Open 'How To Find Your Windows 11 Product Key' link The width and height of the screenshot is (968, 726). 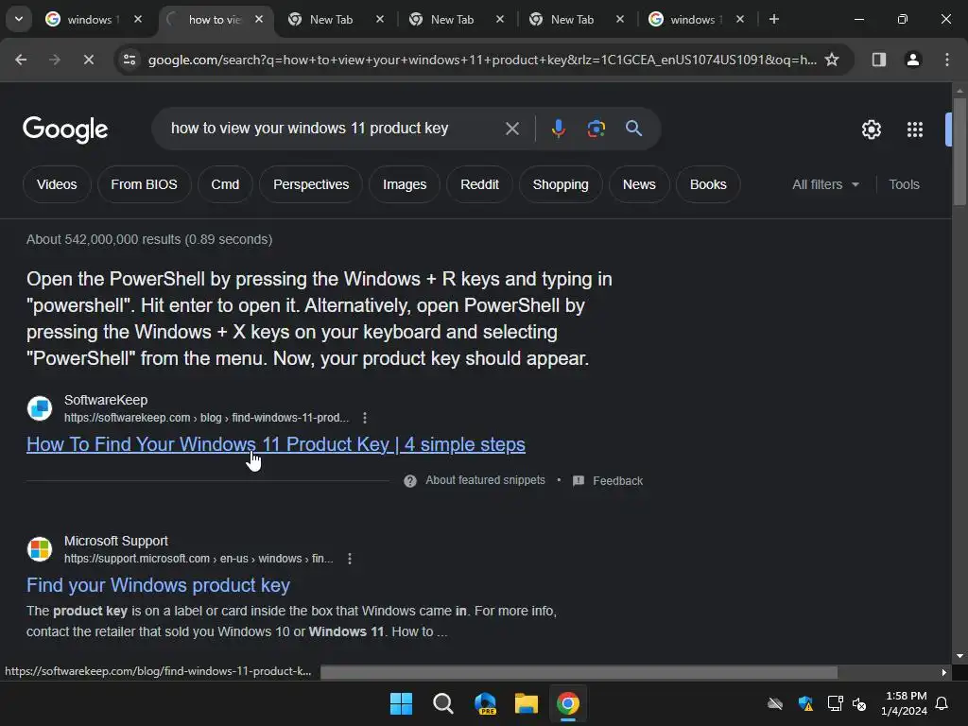coord(276,444)
